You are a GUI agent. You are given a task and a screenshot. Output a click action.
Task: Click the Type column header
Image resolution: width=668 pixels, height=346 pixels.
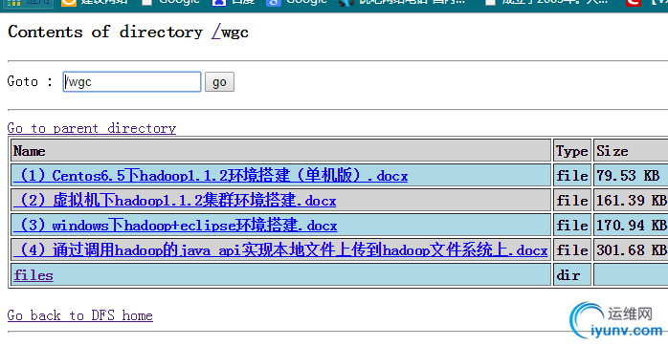pyautogui.click(x=572, y=151)
